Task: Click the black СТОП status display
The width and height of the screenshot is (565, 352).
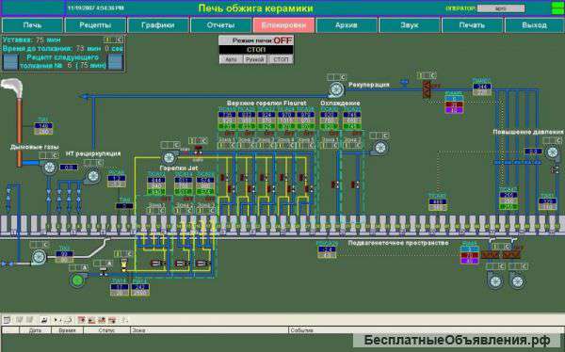Action: (x=256, y=50)
